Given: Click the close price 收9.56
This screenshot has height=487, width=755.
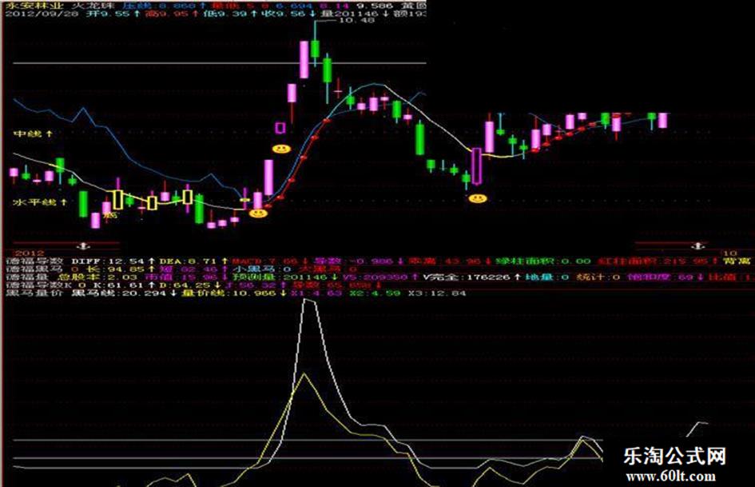Looking at the screenshot, I should [283, 14].
